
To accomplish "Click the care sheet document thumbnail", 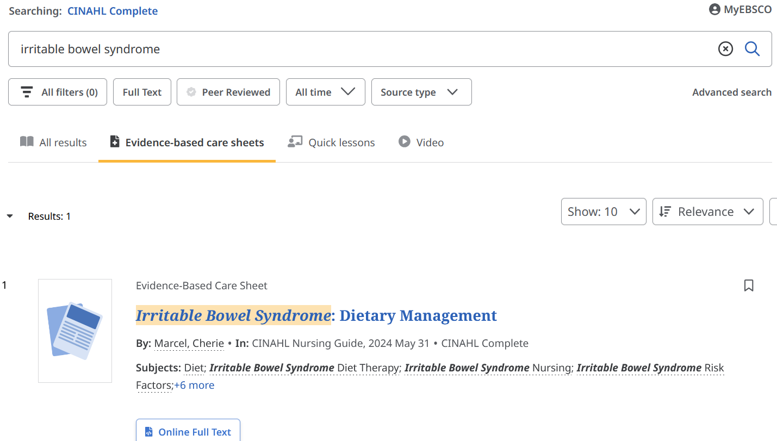I will (x=75, y=331).
